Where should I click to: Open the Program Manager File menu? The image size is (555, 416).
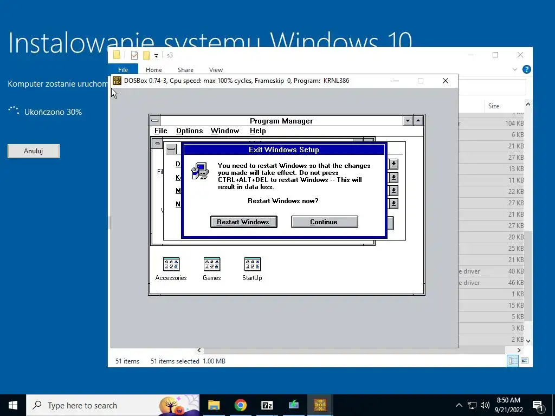click(x=160, y=131)
